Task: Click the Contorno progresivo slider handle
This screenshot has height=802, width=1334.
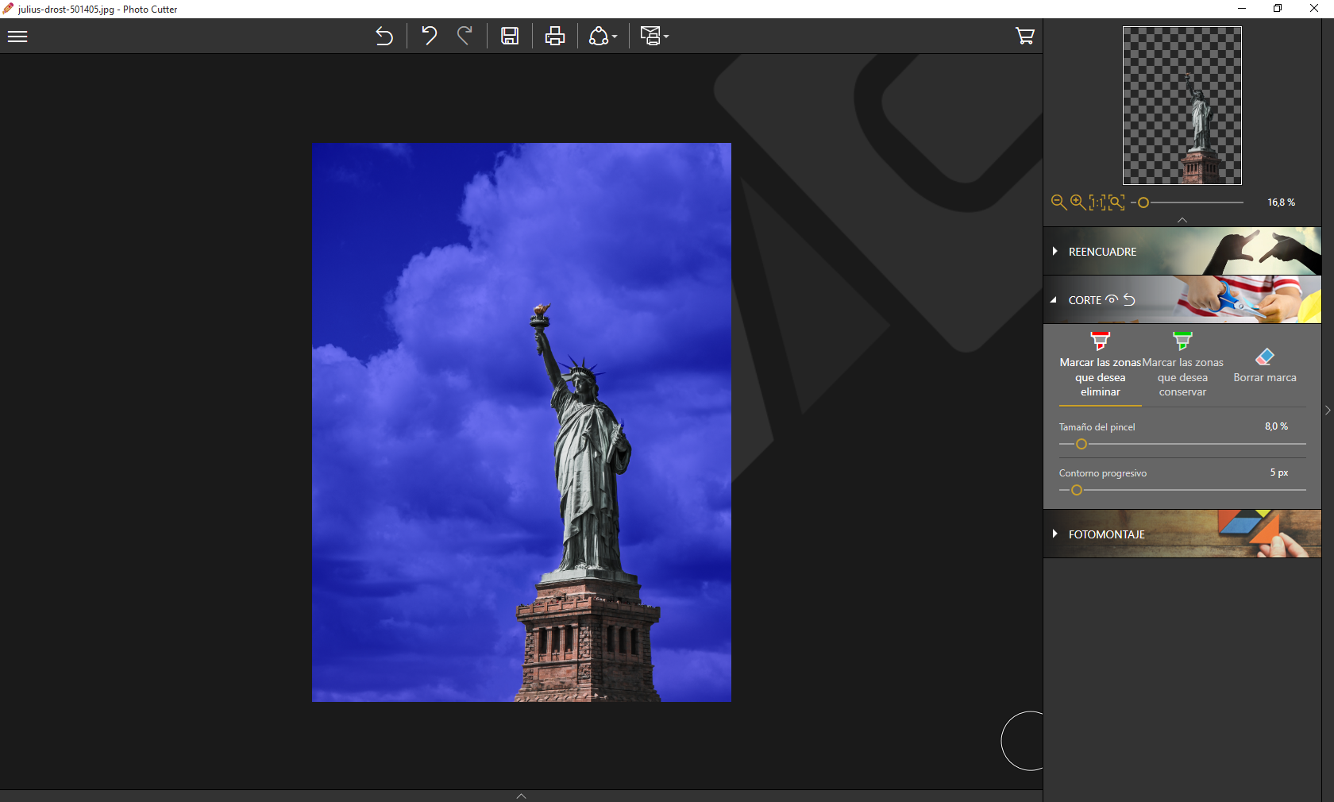Action: (1077, 490)
